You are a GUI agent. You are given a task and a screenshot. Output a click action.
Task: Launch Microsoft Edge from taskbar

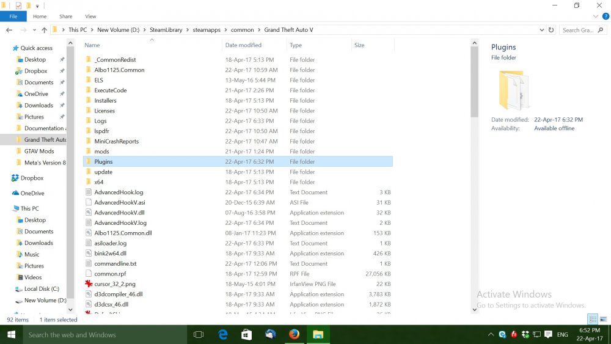(x=223, y=334)
